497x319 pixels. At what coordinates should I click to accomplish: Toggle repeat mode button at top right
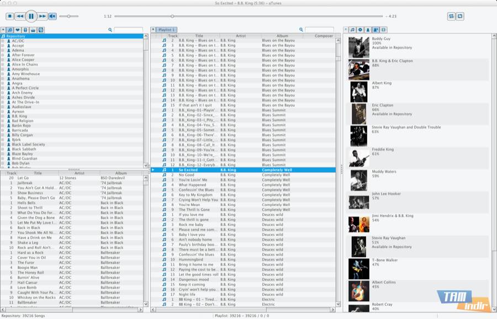click(x=460, y=17)
